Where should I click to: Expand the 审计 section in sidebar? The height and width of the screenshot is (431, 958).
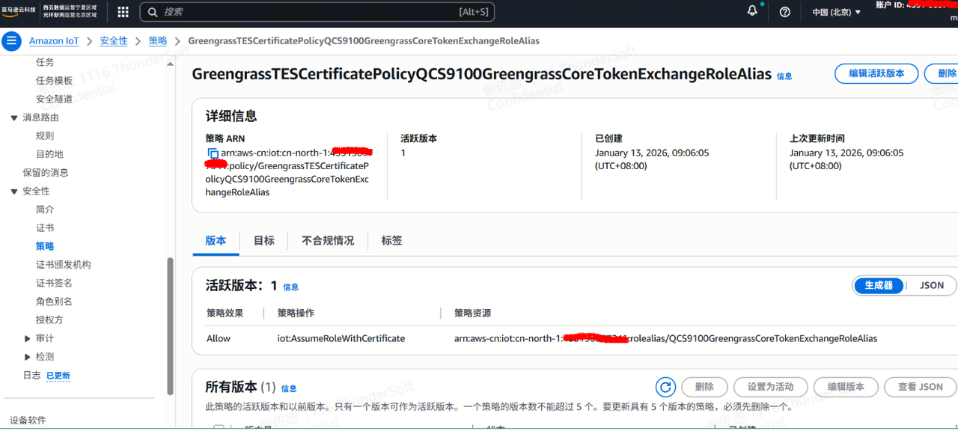click(28, 337)
